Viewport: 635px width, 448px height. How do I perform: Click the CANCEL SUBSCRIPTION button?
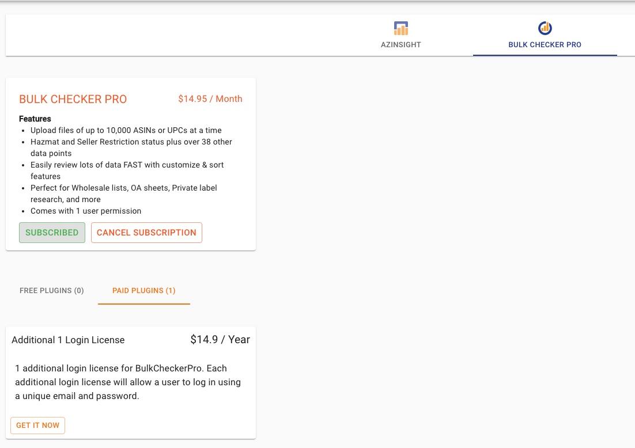(x=146, y=233)
